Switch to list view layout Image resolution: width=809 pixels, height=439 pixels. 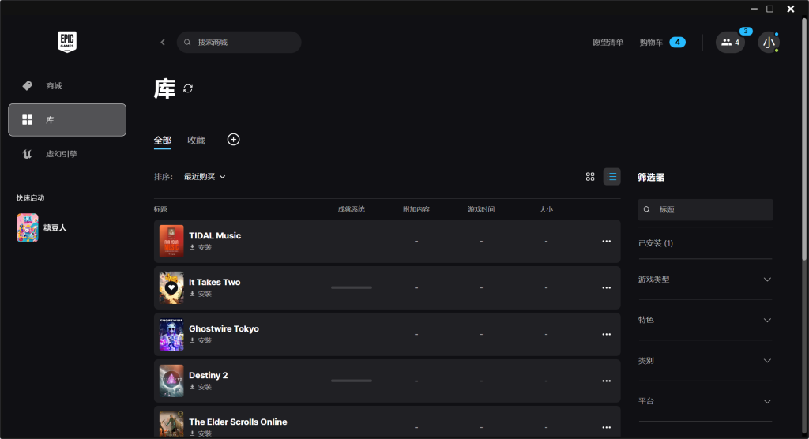pyautogui.click(x=612, y=176)
